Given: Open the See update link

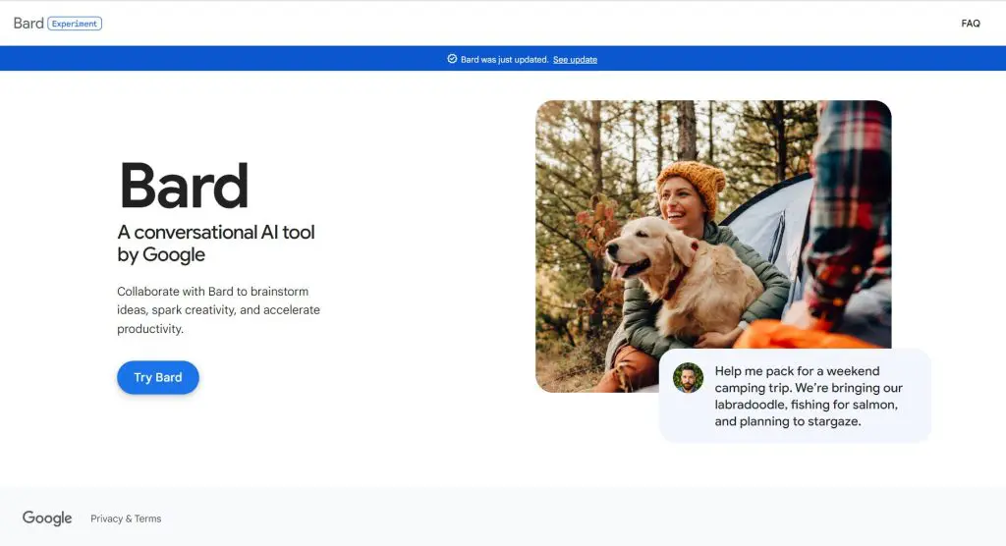Looking at the screenshot, I should click(x=575, y=60).
